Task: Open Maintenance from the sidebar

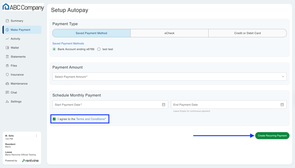Action: tap(22, 84)
